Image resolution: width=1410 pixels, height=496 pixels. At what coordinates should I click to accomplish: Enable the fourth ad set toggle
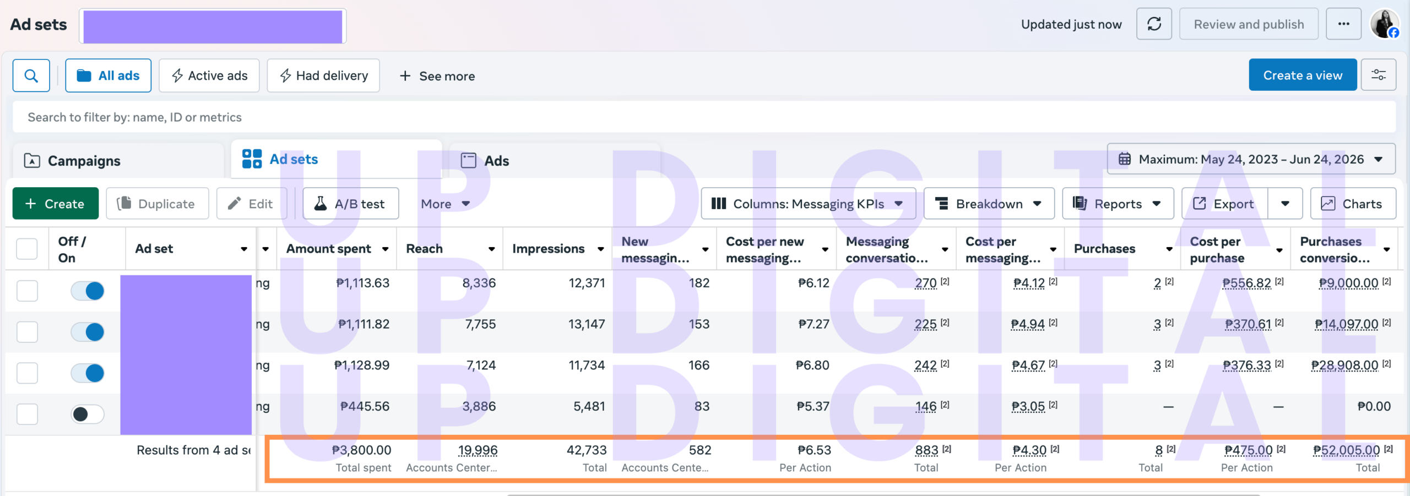click(88, 414)
